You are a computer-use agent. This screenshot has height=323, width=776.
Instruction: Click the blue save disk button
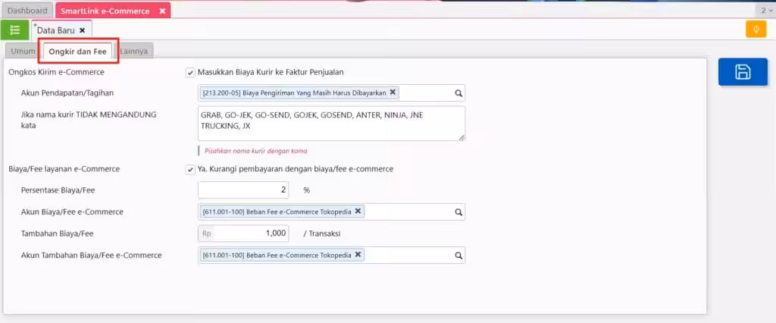743,72
